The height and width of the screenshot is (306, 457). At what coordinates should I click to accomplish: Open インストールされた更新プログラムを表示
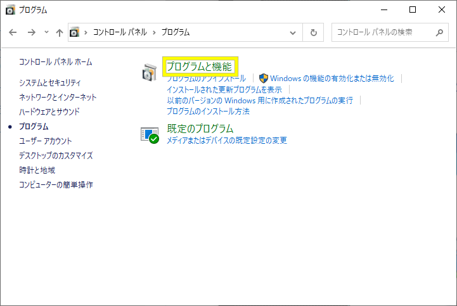pos(224,89)
